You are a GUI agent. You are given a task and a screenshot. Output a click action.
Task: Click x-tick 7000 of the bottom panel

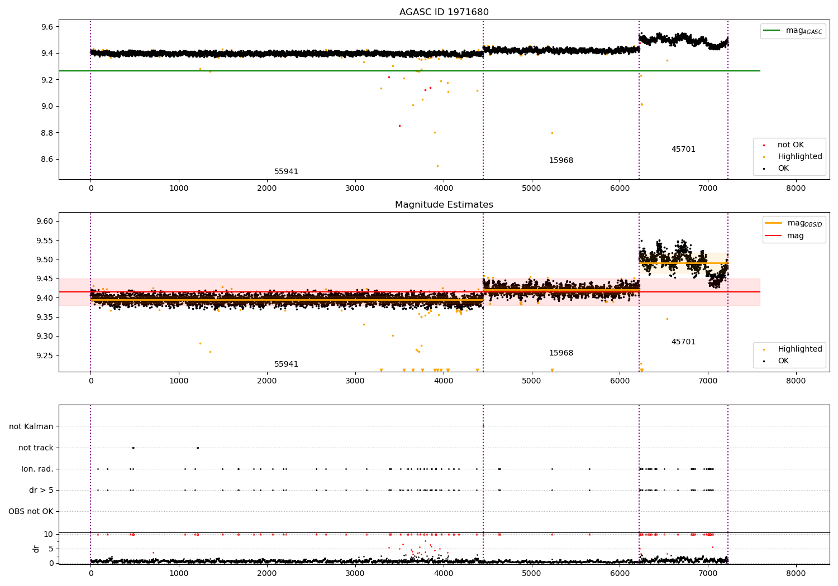tap(708, 573)
